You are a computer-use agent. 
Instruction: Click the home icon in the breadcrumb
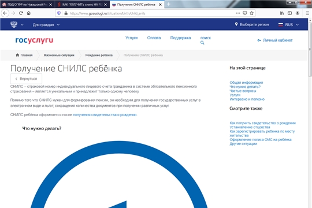(x=17, y=55)
